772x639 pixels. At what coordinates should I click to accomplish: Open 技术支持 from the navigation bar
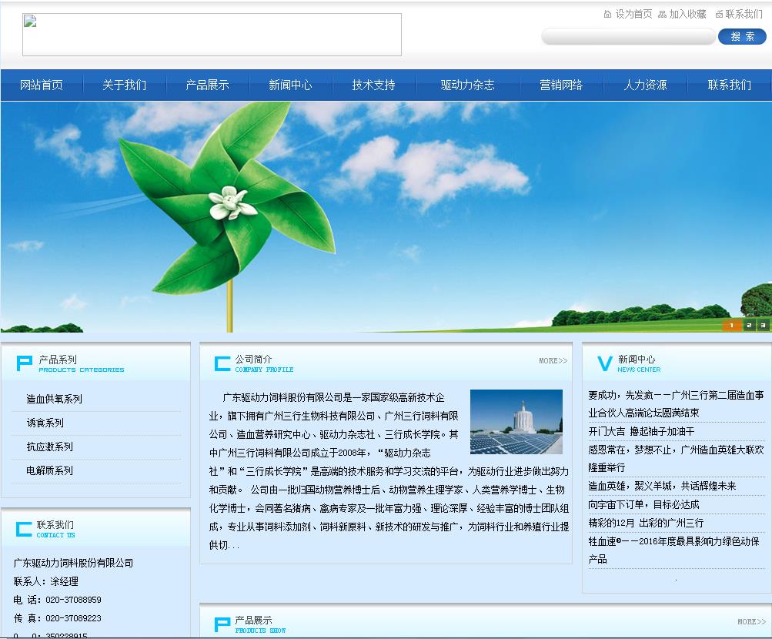point(374,85)
